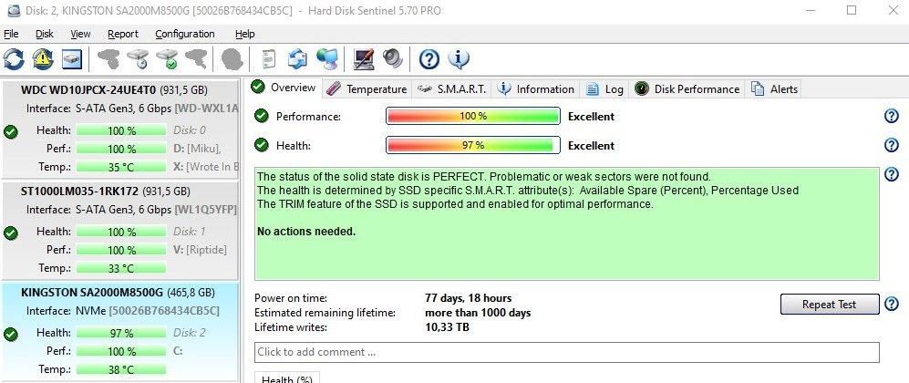Open the report document toolbar icon
This screenshot has width=909, height=383.
click(x=268, y=59)
